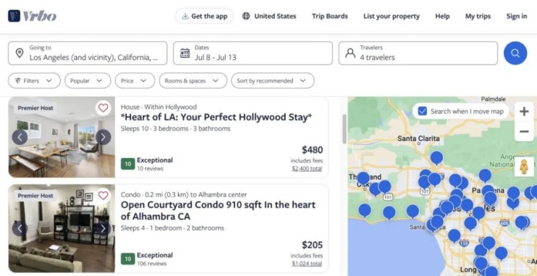Open the Help menu item
Screen dimensions: 537x276
(x=442, y=16)
